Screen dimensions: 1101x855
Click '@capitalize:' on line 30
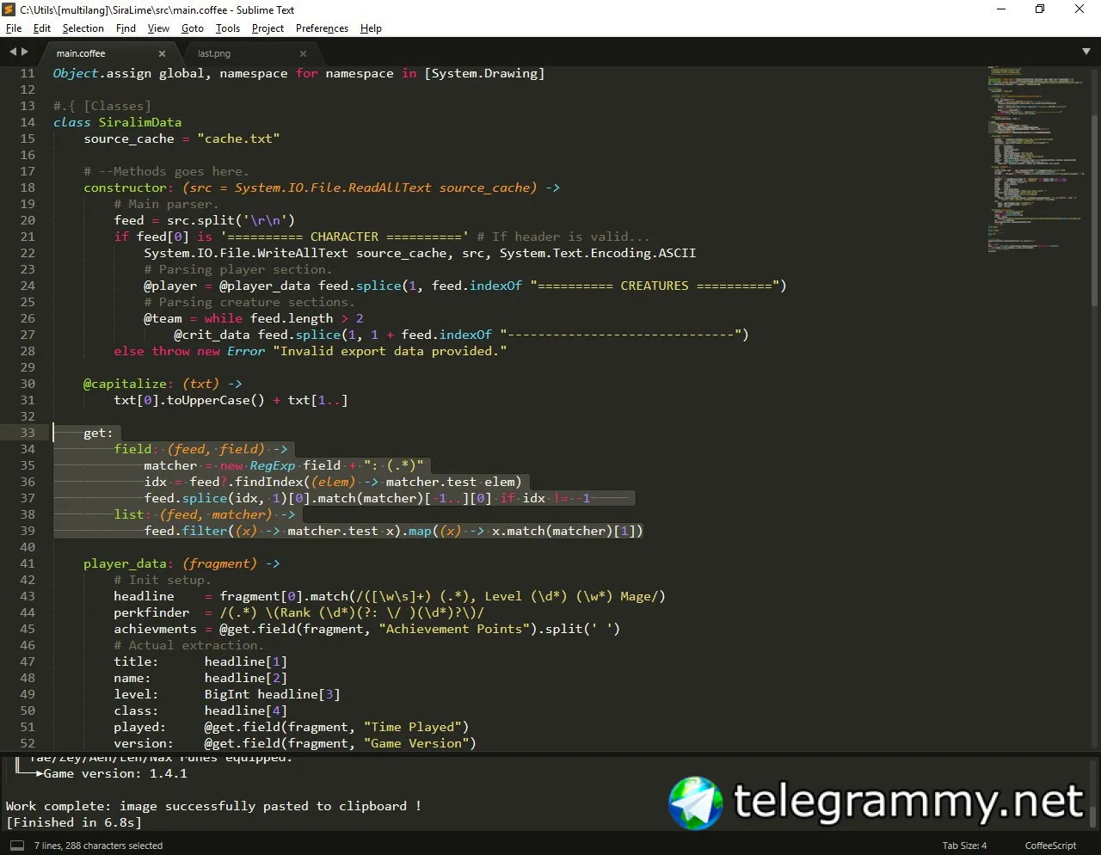(128, 384)
